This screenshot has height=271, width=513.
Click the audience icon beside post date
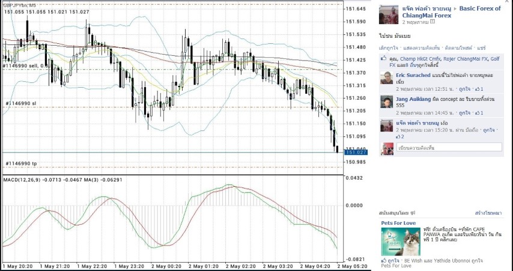point(432,22)
